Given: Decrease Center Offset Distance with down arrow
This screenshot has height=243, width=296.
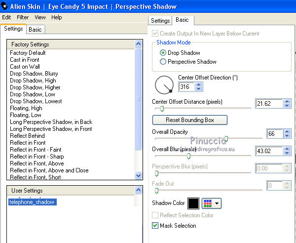Looking at the screenshot, I should point(287,105).
